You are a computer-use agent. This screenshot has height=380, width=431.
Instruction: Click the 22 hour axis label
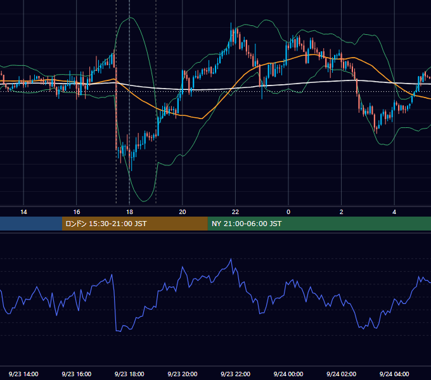point(235,212)
